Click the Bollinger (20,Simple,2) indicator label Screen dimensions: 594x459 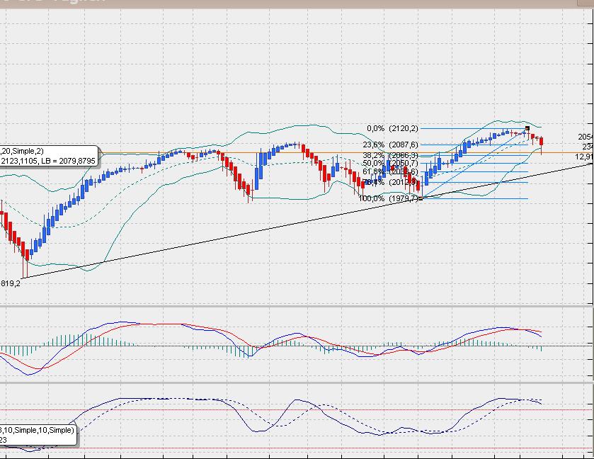coord(21,152)
